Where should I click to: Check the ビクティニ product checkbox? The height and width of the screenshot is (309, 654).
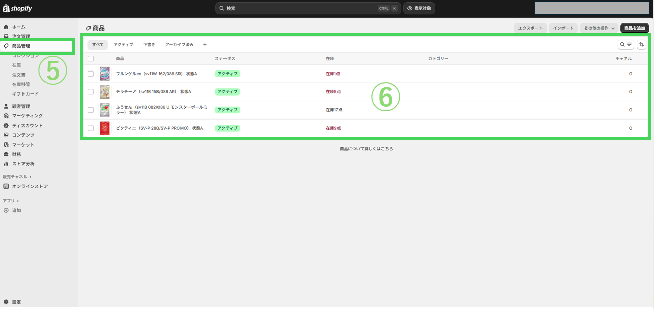coord(91,128)
